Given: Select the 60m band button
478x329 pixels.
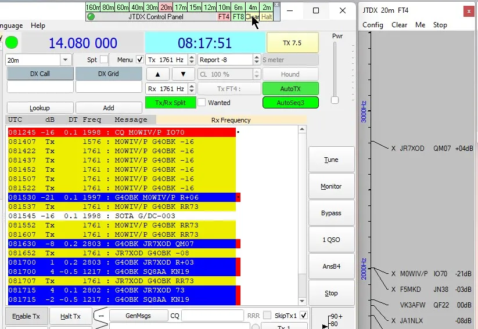Looking at the screenshot, I should click(123, 8).
